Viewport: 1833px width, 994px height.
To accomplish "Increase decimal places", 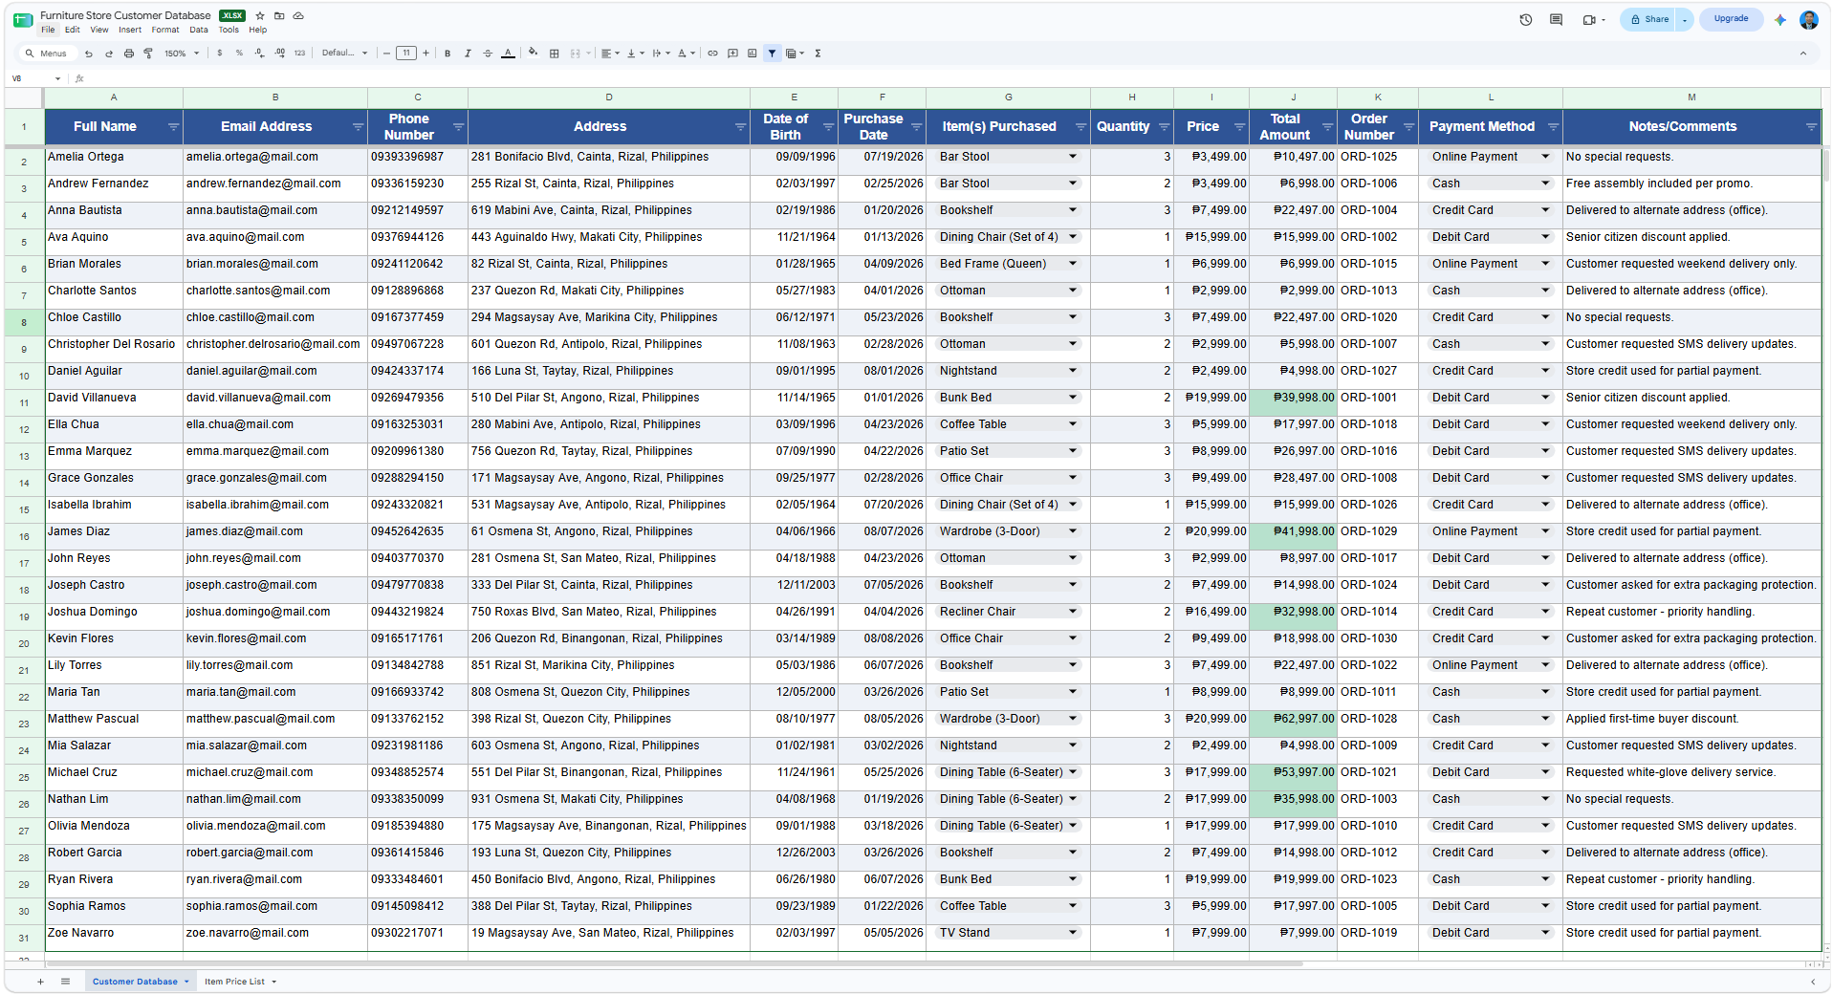I will 279,54.
